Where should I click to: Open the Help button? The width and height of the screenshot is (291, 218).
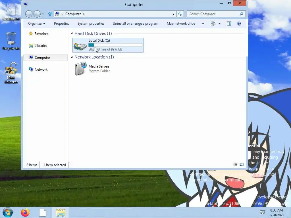click(239, 24)
